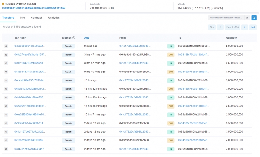Toggle the Age column format
The image size is (260, 157).
pos(87,38)
